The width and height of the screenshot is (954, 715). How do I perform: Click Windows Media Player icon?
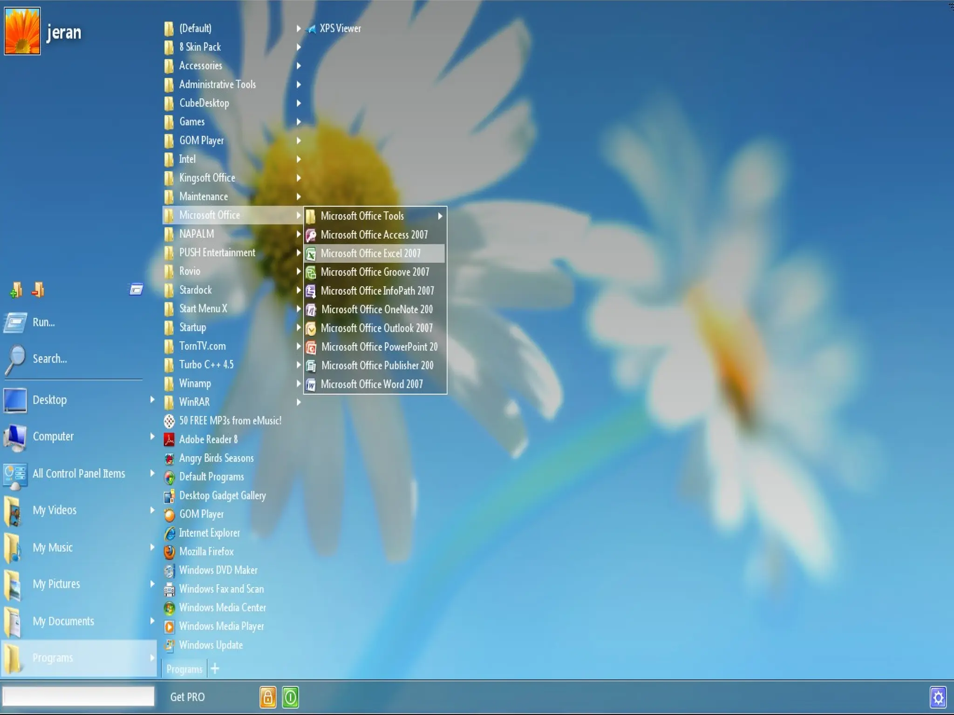pyautogui.click(x=170, y=627)
